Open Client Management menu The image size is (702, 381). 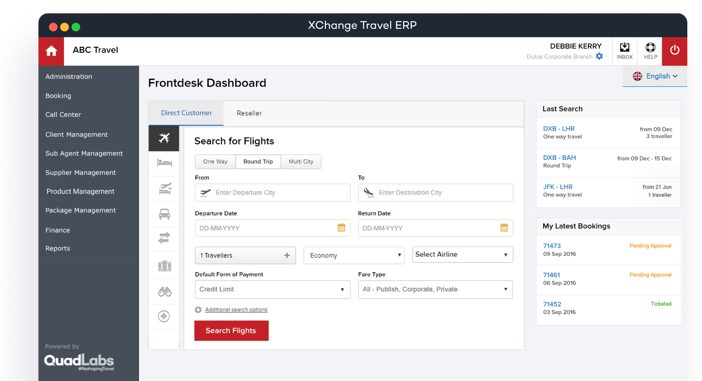pyautogui.click(x=89, y=135)
